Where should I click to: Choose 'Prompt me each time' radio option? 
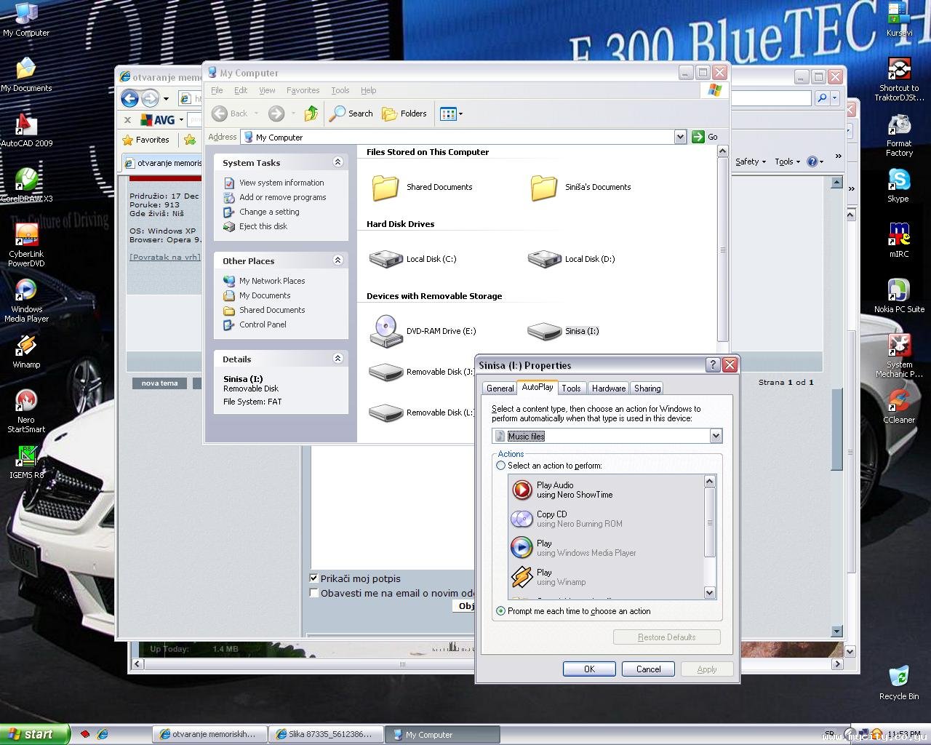(x=500, y=611)
